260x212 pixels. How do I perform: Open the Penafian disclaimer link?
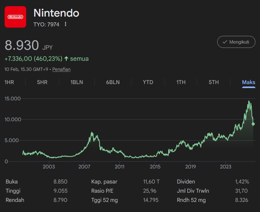coord(61,69)
